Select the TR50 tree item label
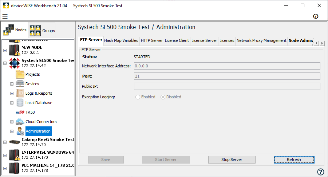Viewport: 328px width, 177px height. [x=30, y=112]
